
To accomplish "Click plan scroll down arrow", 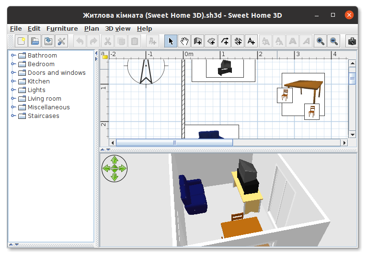I will 353,134.
